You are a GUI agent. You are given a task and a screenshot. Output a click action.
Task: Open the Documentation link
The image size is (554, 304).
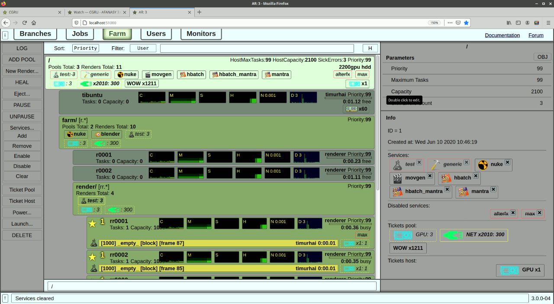tap(502, 35)
